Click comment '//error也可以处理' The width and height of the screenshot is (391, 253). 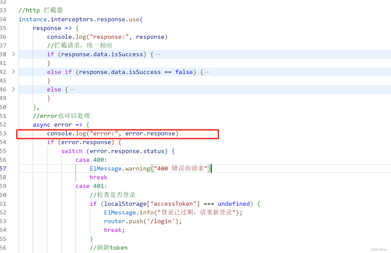point(61,116)
